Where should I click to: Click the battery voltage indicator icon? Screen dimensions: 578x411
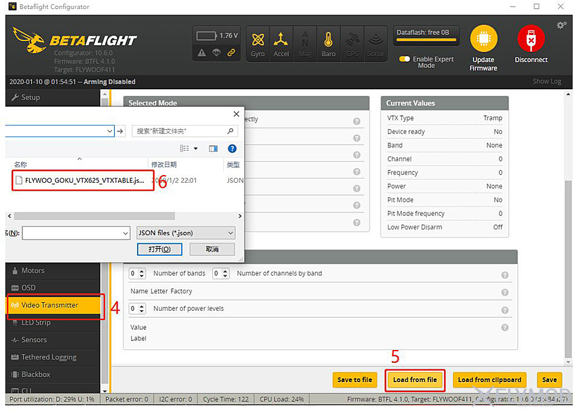click(207, 36)
